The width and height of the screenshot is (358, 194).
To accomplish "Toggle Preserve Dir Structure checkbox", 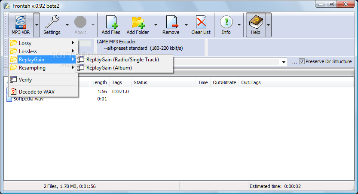I will point(302,61).
